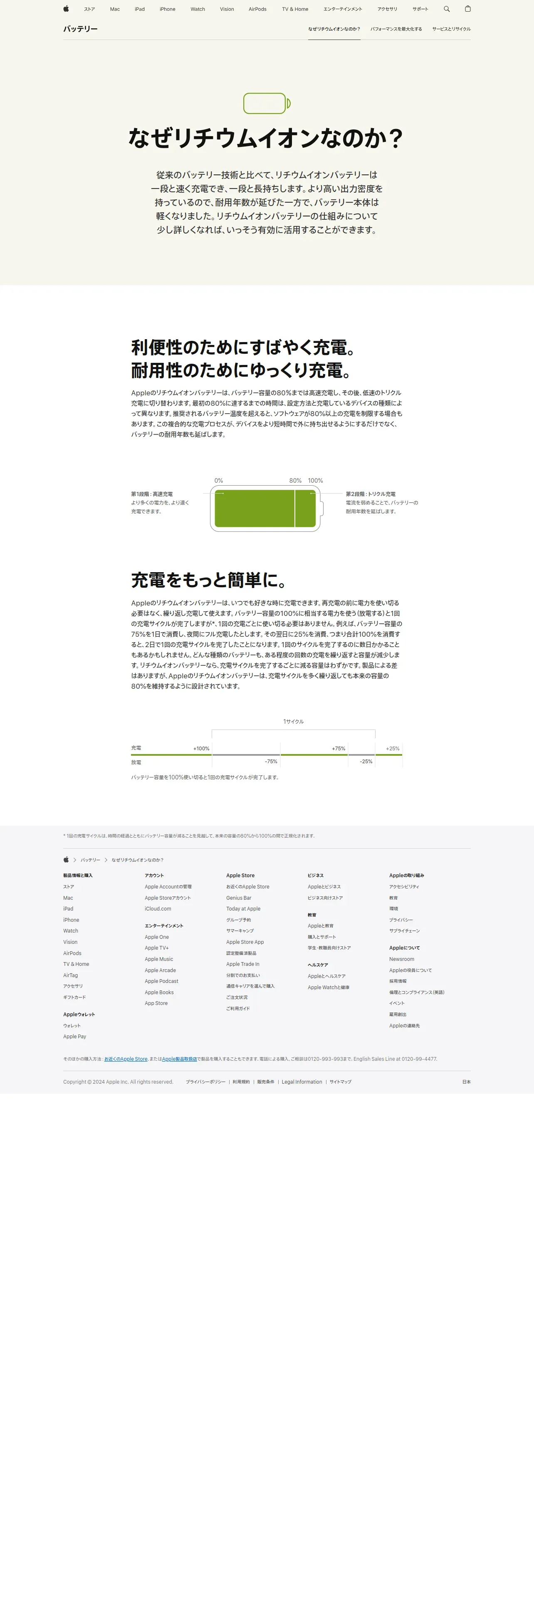The height and width of the screenshot is (1603, 534).
Task: Switch to パフォーマンスを最大化する tab
Action: [x=396, y=29]
